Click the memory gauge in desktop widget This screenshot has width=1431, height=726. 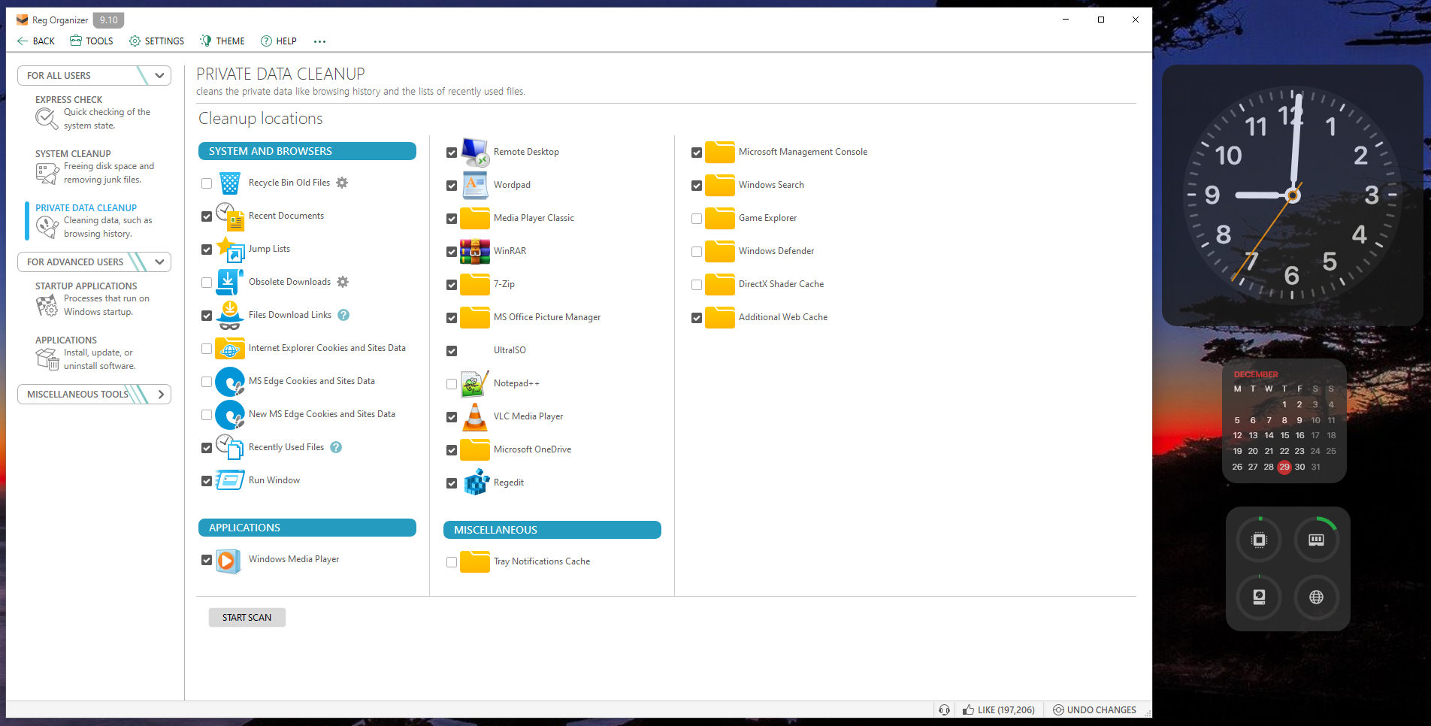coord(1316,540)
